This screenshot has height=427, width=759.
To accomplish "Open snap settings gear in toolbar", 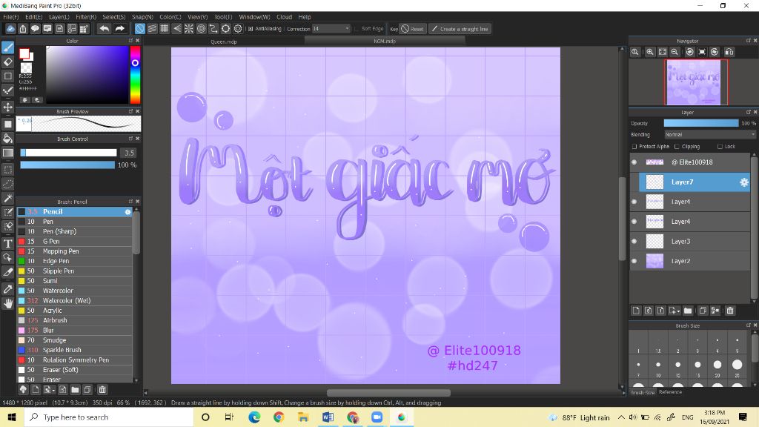I will [238, 29].
